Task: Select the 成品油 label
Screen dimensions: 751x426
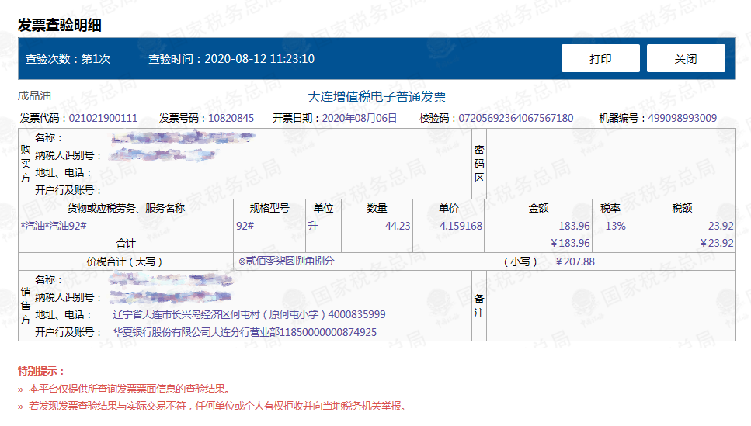Action: pos(34,96)
